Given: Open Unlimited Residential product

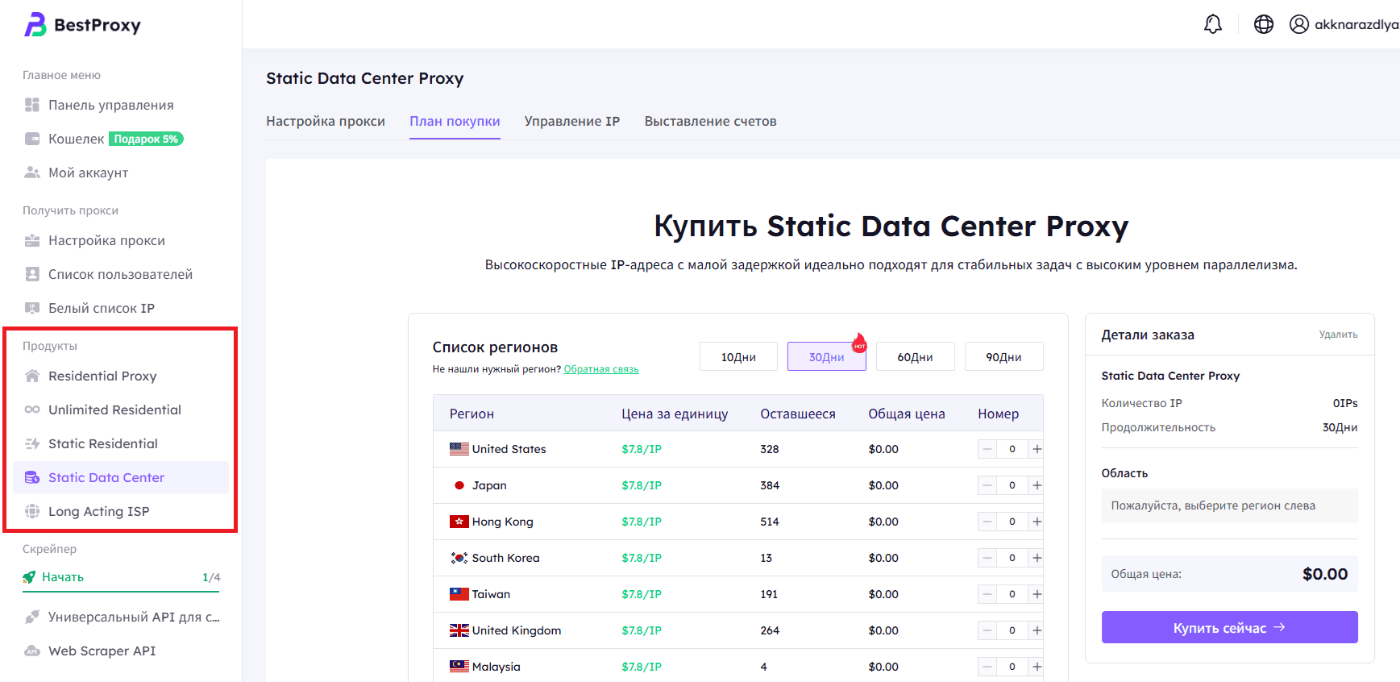Looking at the screenshot, I should [x=114, y=410].
